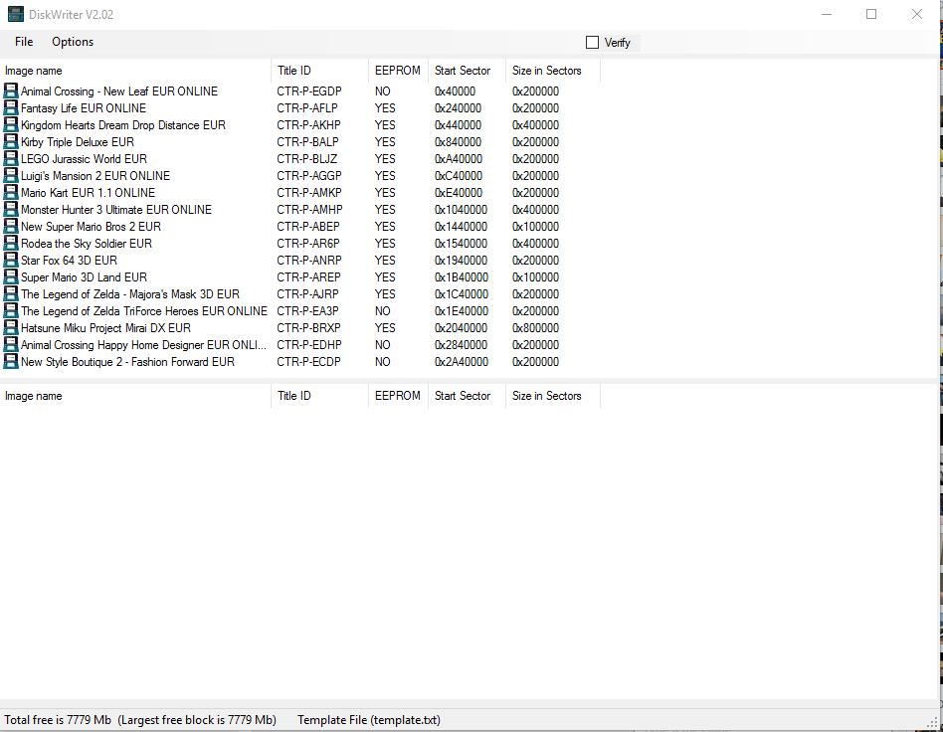Click Title ID 'CTR-P-EA3P' cell

point(307,310)
